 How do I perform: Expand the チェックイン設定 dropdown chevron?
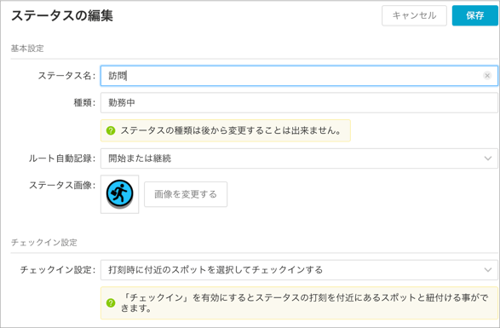tap(487, 270)
